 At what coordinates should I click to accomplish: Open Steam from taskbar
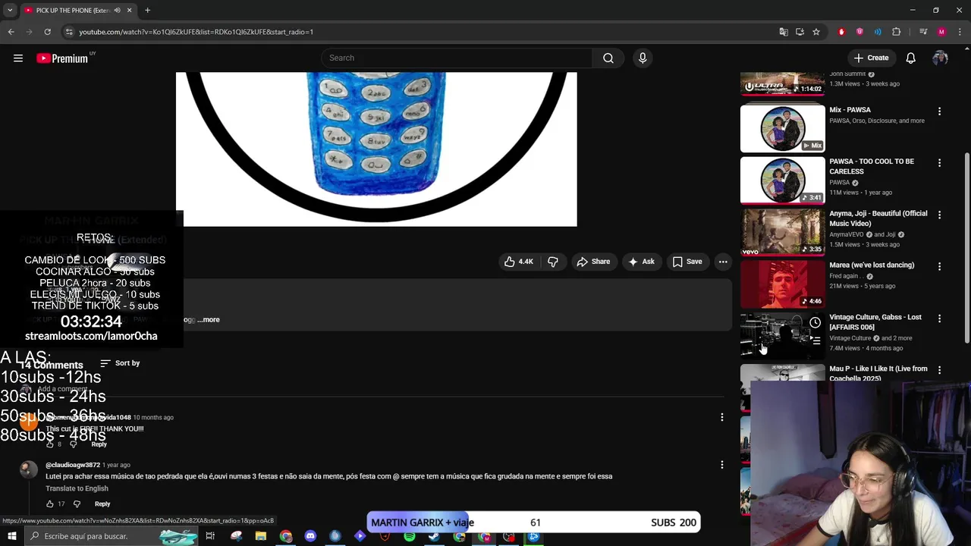click(434, 536)
